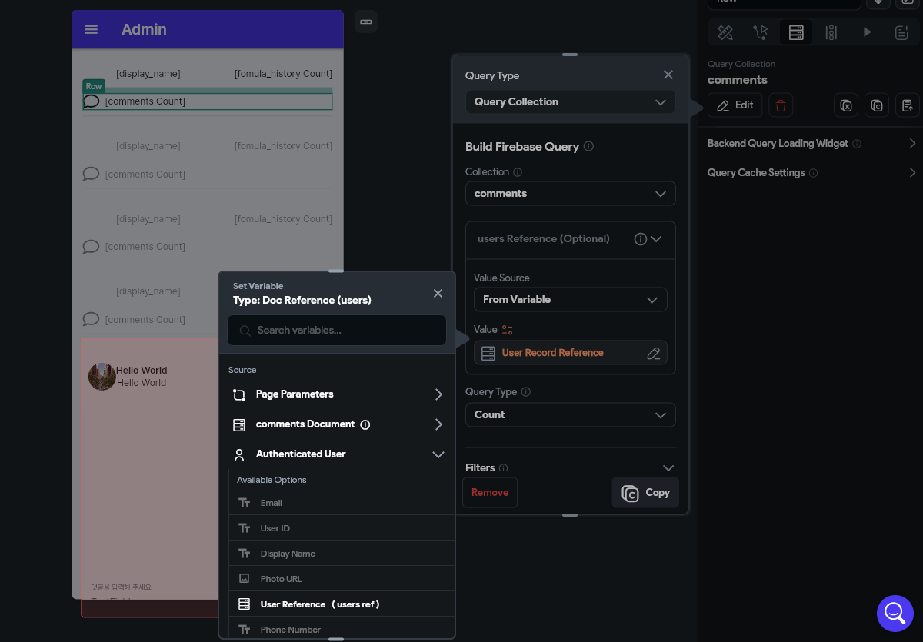
Task: Click info icon next to Query Cache Settings
Action: coord(813,173)
